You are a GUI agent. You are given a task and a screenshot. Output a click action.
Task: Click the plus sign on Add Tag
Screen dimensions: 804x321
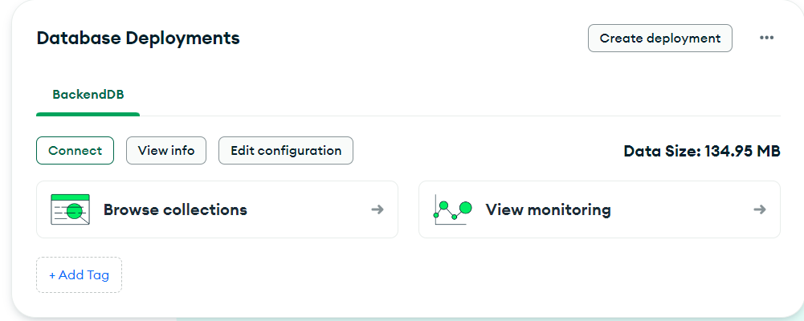52,275
